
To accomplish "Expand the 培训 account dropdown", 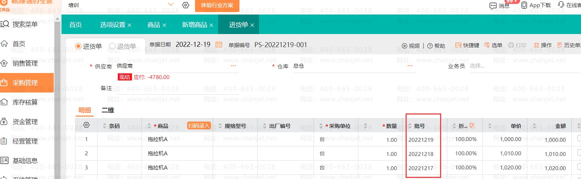I will [x=171, y=5].
